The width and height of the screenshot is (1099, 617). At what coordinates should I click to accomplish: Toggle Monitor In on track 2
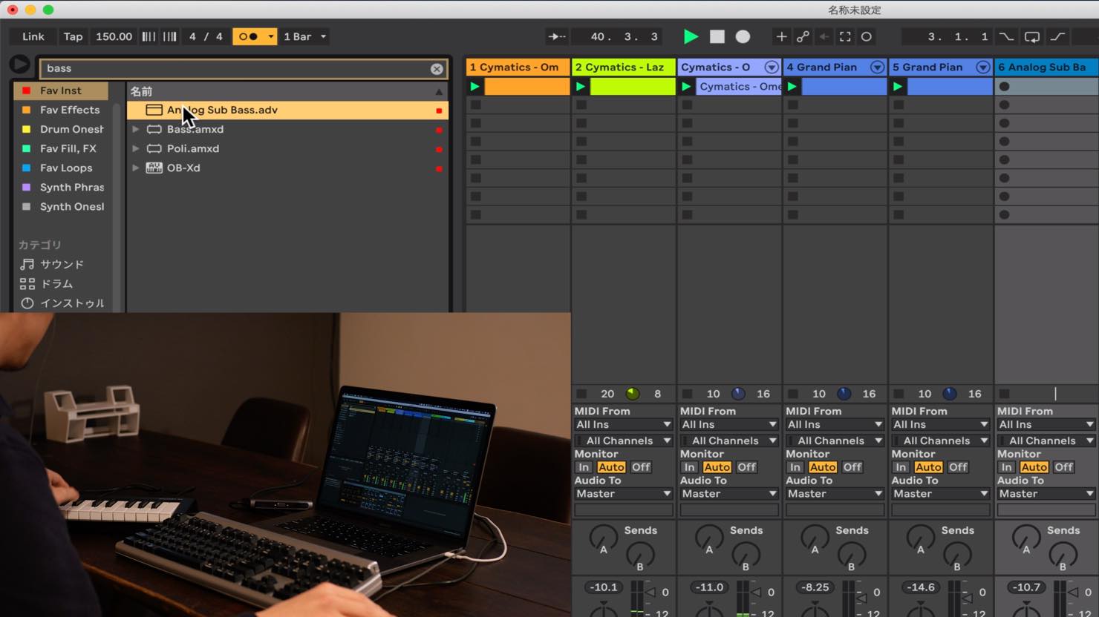(584, 467)
